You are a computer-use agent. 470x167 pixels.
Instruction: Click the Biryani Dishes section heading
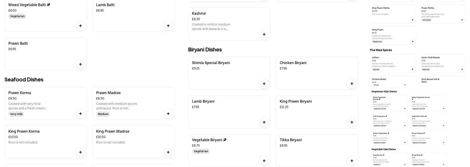coord(205,49)
